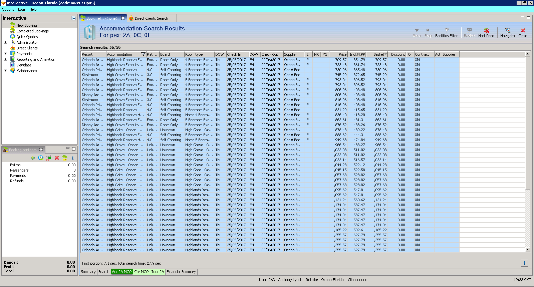Sort by the Resort column header

coord(93,54)
